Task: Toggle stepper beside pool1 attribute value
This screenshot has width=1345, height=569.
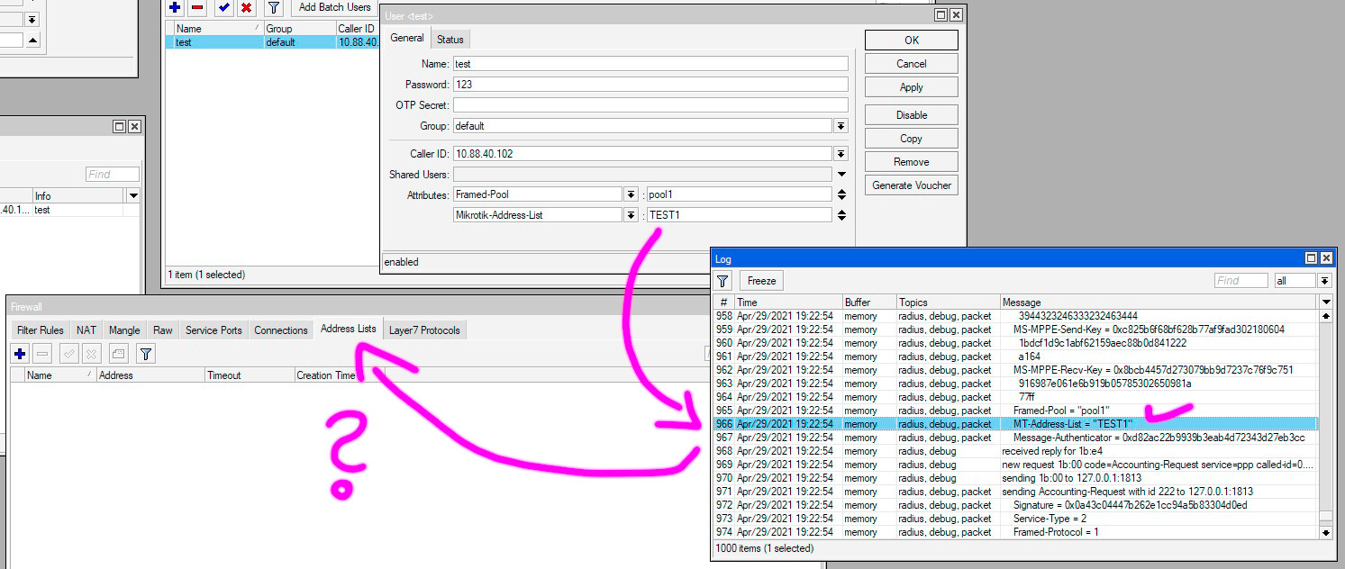Action: pyautogui.click(x=841, y=194)
